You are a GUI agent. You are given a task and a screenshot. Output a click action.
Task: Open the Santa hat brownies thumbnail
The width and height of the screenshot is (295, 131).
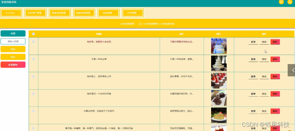click(x=219, y=81)
